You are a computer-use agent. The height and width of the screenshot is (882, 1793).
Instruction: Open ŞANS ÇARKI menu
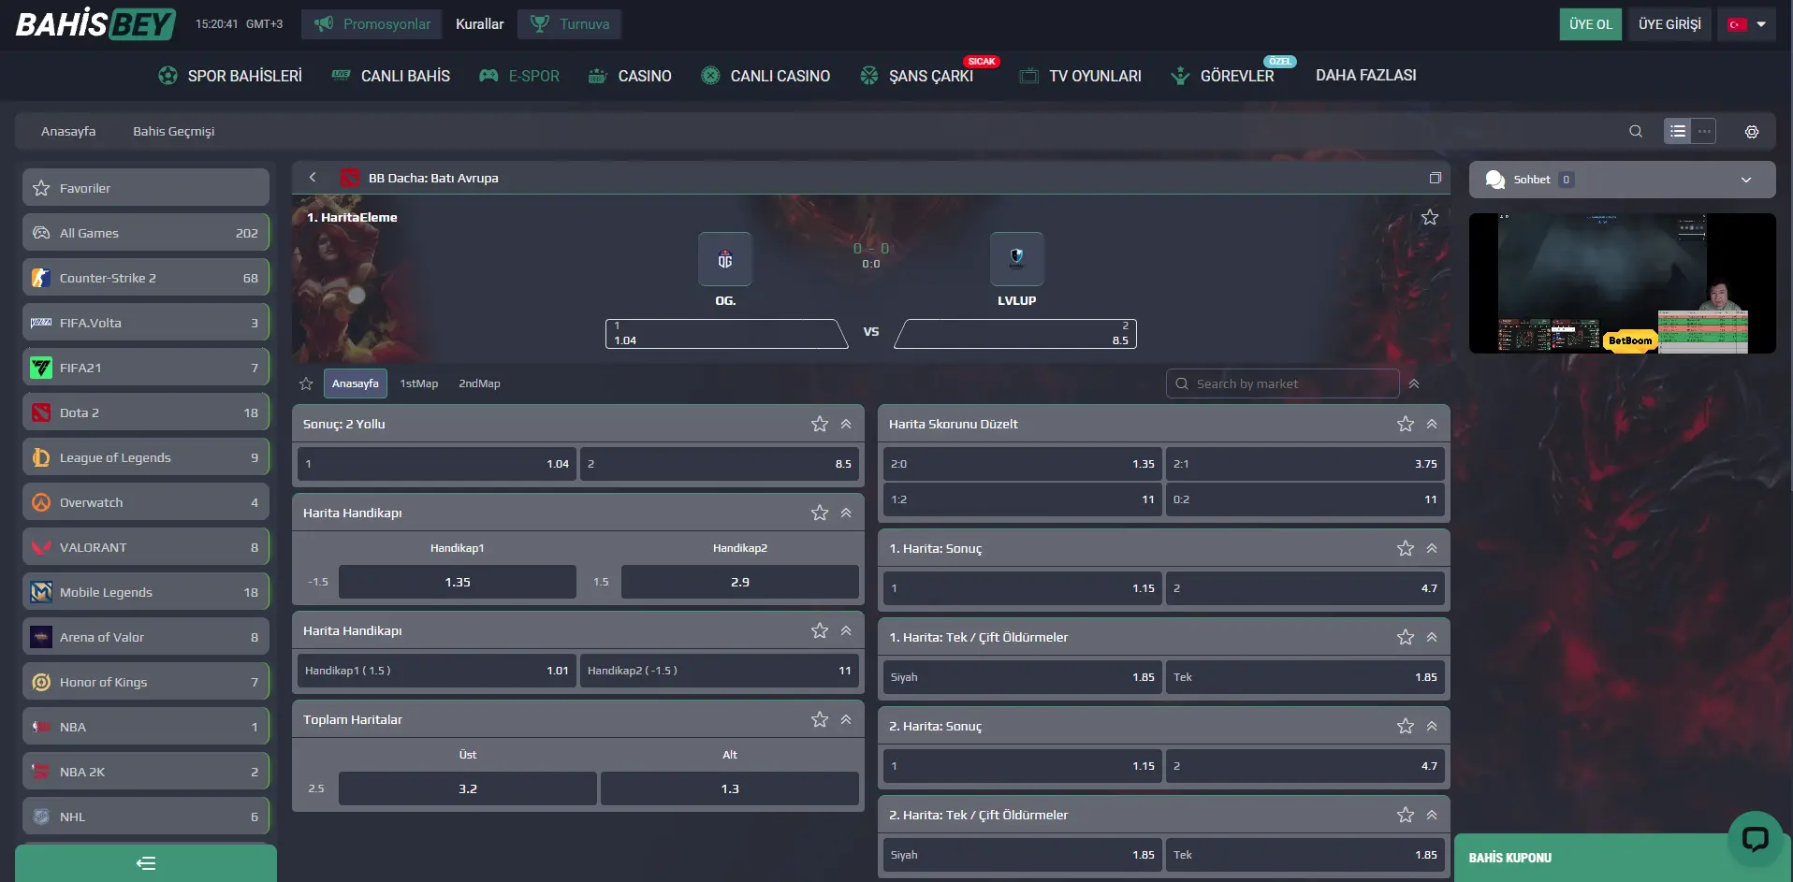tap(917, 76)
